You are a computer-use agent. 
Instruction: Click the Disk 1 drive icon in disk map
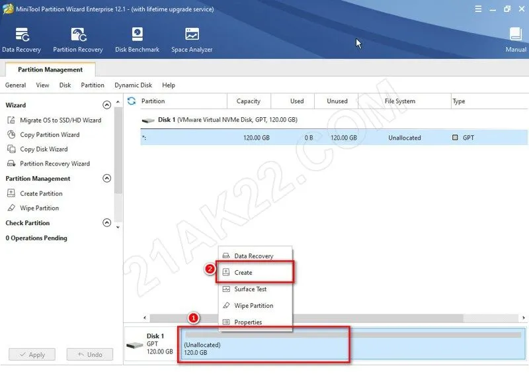click(x=135, y=345)
